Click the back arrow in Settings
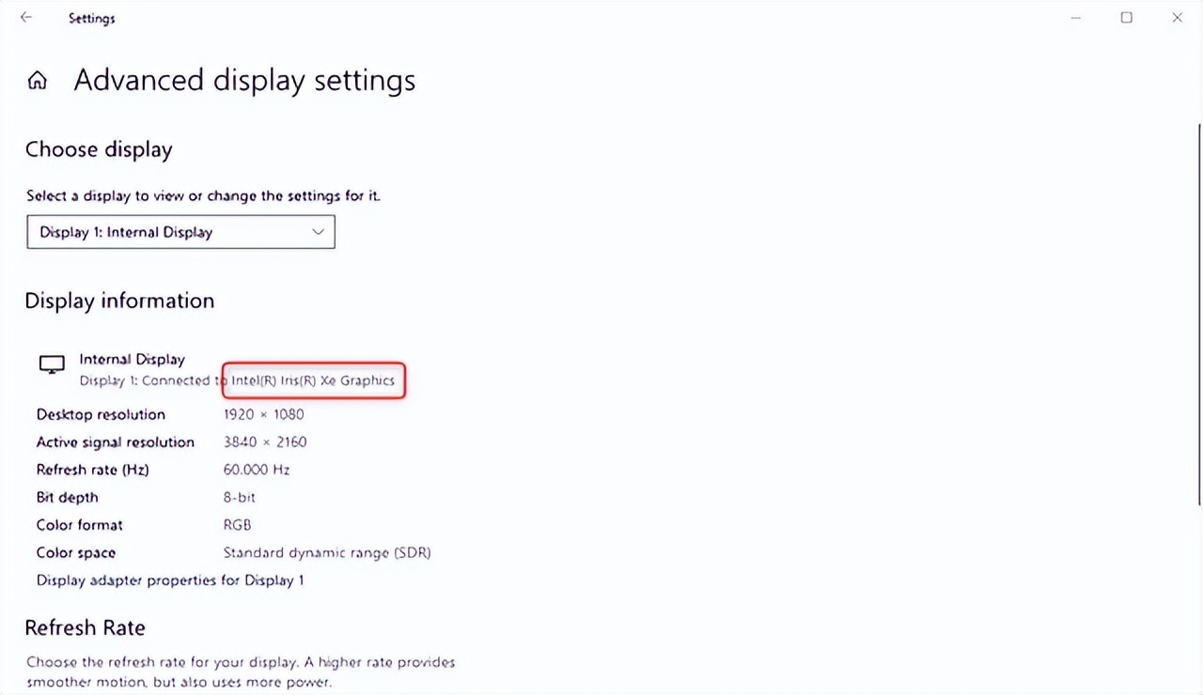This screenshot has height=695, width=1203. click(x=25, y=17)
